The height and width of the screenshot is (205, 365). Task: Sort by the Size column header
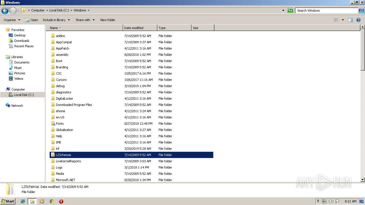203,28
